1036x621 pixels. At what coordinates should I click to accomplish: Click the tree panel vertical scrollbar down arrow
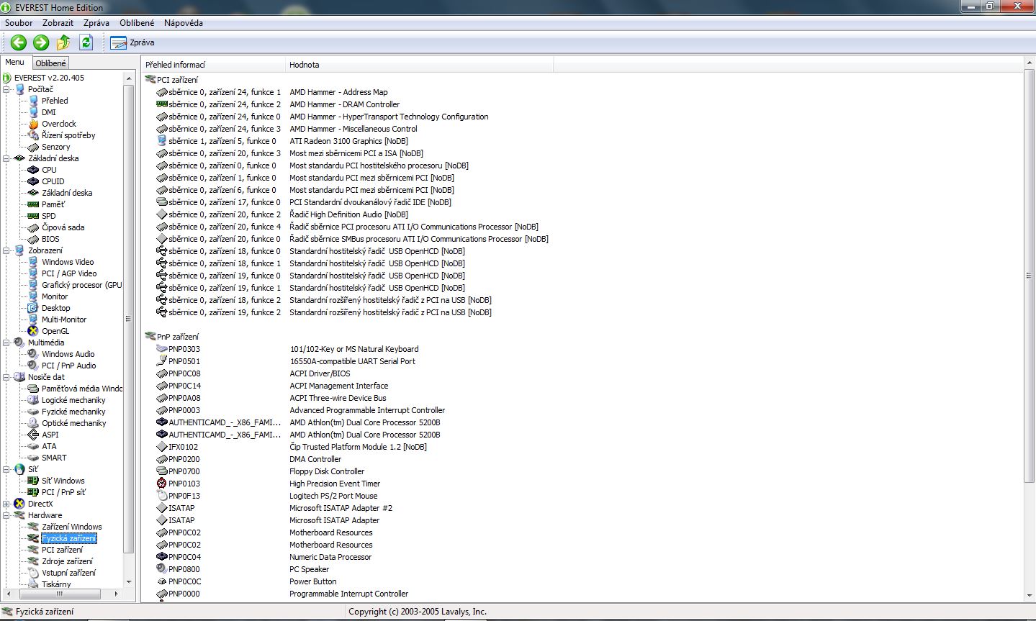(129, 581)
